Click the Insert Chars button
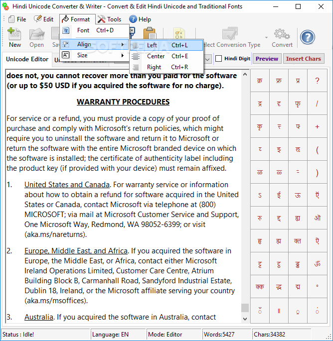 [x=304, y=59]
